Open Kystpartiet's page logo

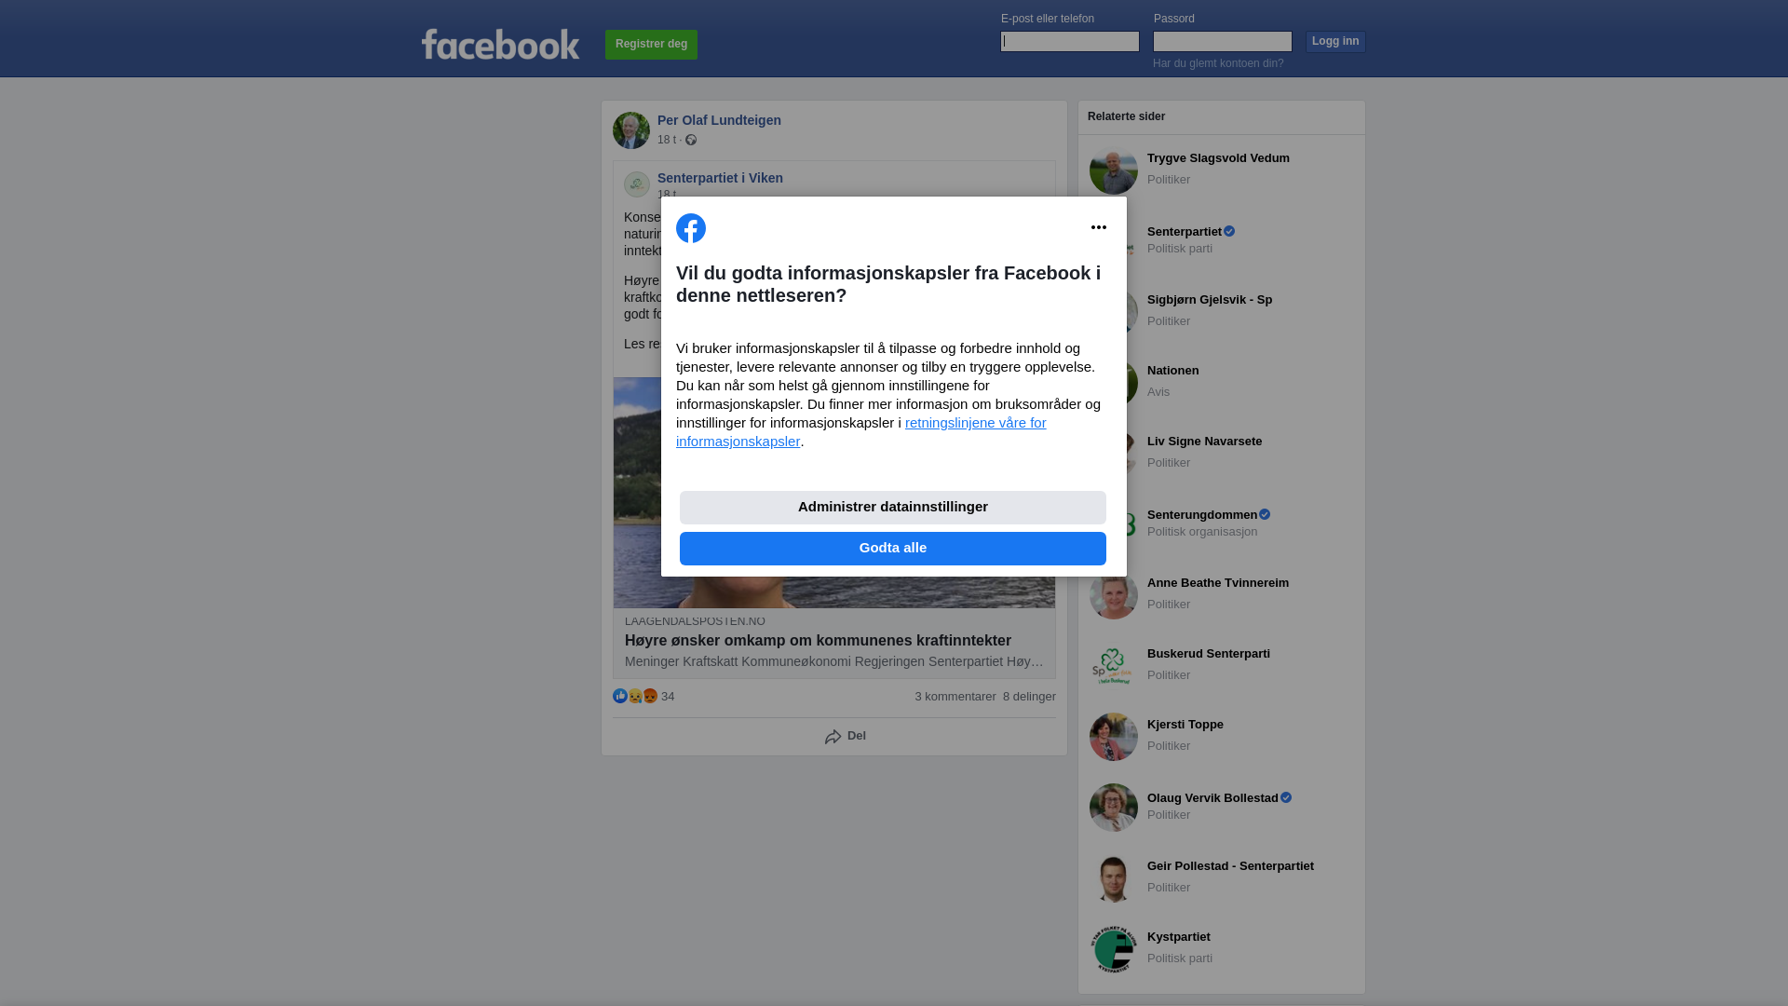1114,949
